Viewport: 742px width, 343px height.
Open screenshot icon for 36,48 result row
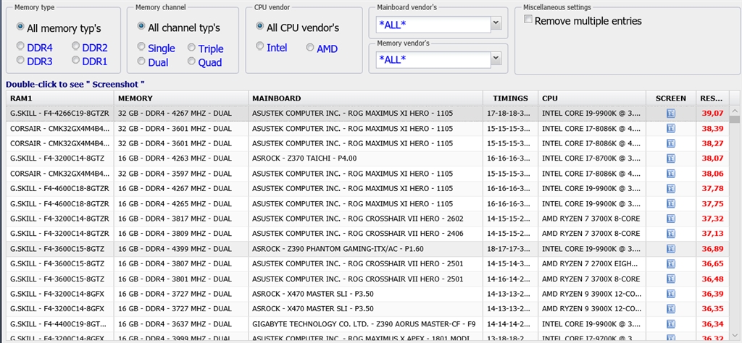point(671,279)
